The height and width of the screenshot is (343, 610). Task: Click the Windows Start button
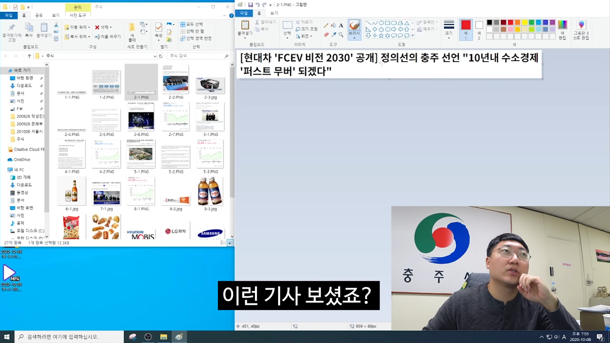click(7, 337)
